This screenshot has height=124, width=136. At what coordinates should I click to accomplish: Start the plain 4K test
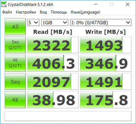15,100
